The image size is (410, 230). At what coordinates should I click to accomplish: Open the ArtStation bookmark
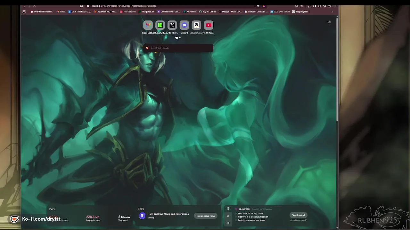click(x=189, y=12)
